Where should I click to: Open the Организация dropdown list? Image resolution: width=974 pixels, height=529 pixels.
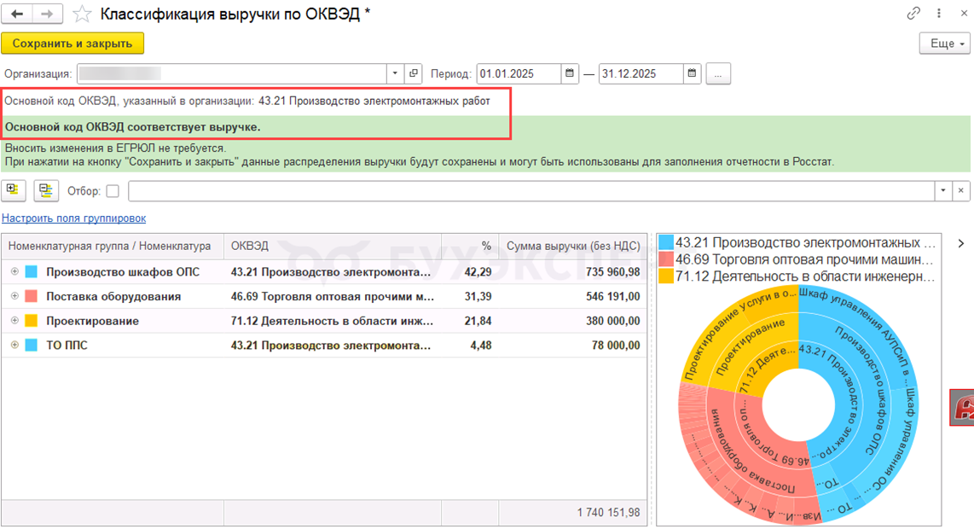(395, 74)
